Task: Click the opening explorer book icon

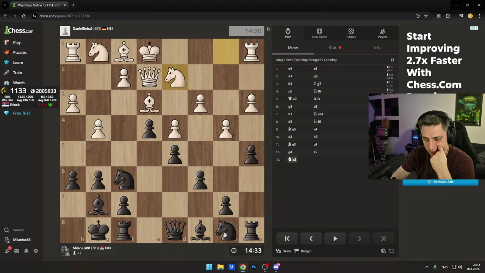Action: click(x=392, y=60)
